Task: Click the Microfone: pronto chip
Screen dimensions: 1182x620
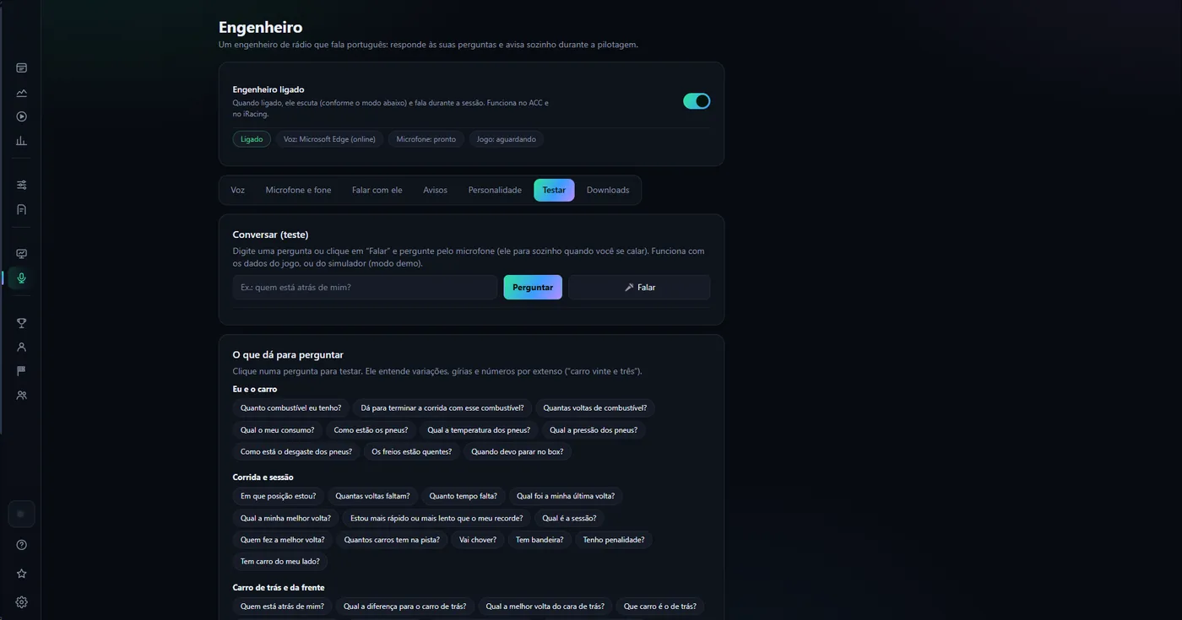Action: point(426,139)
